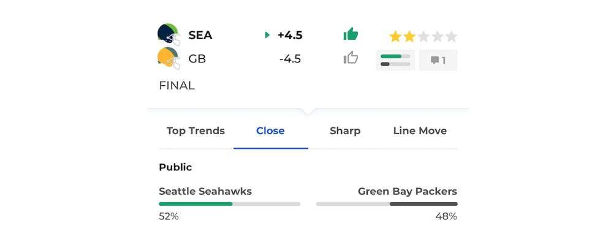
Task: Set rating with the fifth star
Action: (452, 37)
